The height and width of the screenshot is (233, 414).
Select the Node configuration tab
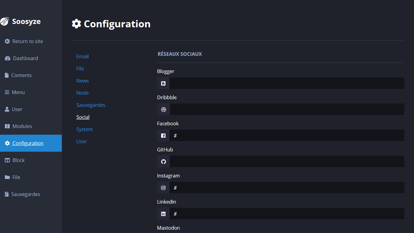click(82, 93)
